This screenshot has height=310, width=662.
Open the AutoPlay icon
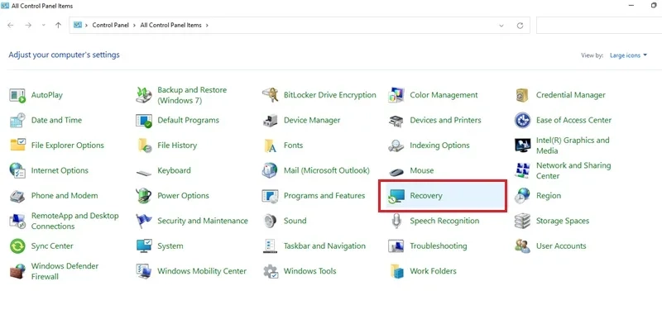click(17, 95)
